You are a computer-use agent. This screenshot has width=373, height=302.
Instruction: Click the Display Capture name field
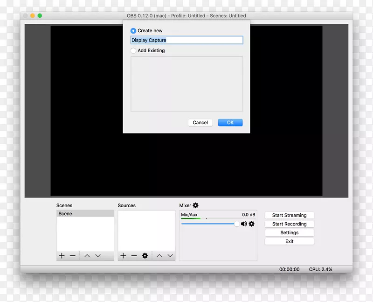(186, 41)
